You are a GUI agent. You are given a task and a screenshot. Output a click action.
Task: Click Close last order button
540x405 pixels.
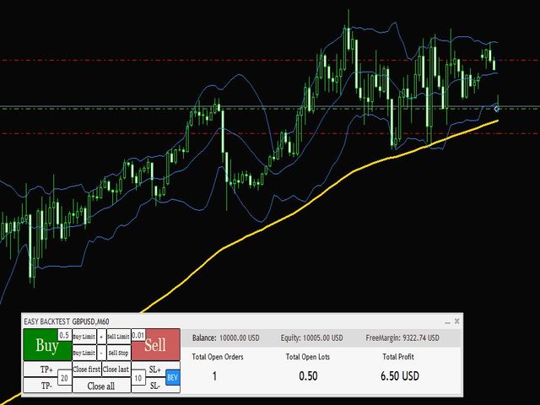pos(116,370)
